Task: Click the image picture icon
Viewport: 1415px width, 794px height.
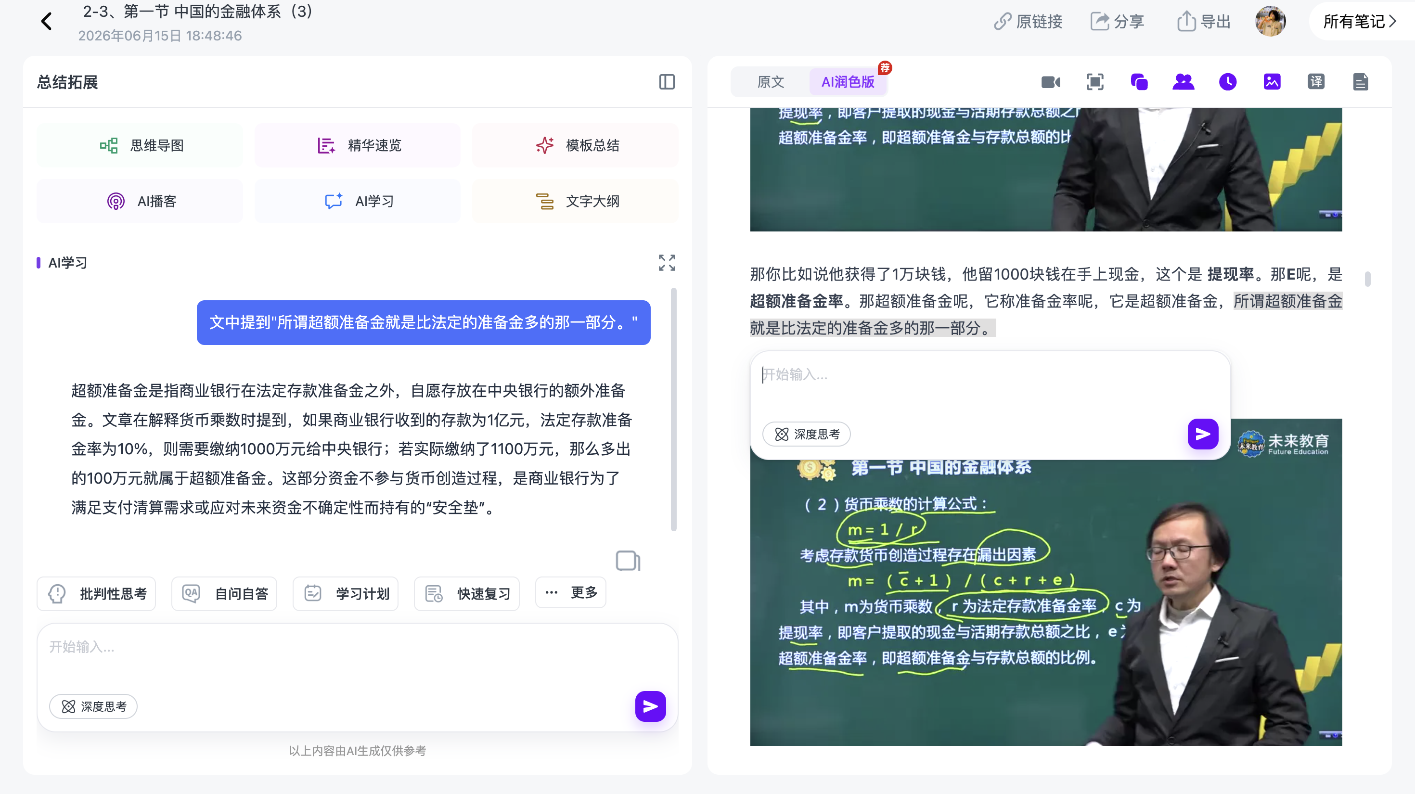Action: (x=1272, y=82)
